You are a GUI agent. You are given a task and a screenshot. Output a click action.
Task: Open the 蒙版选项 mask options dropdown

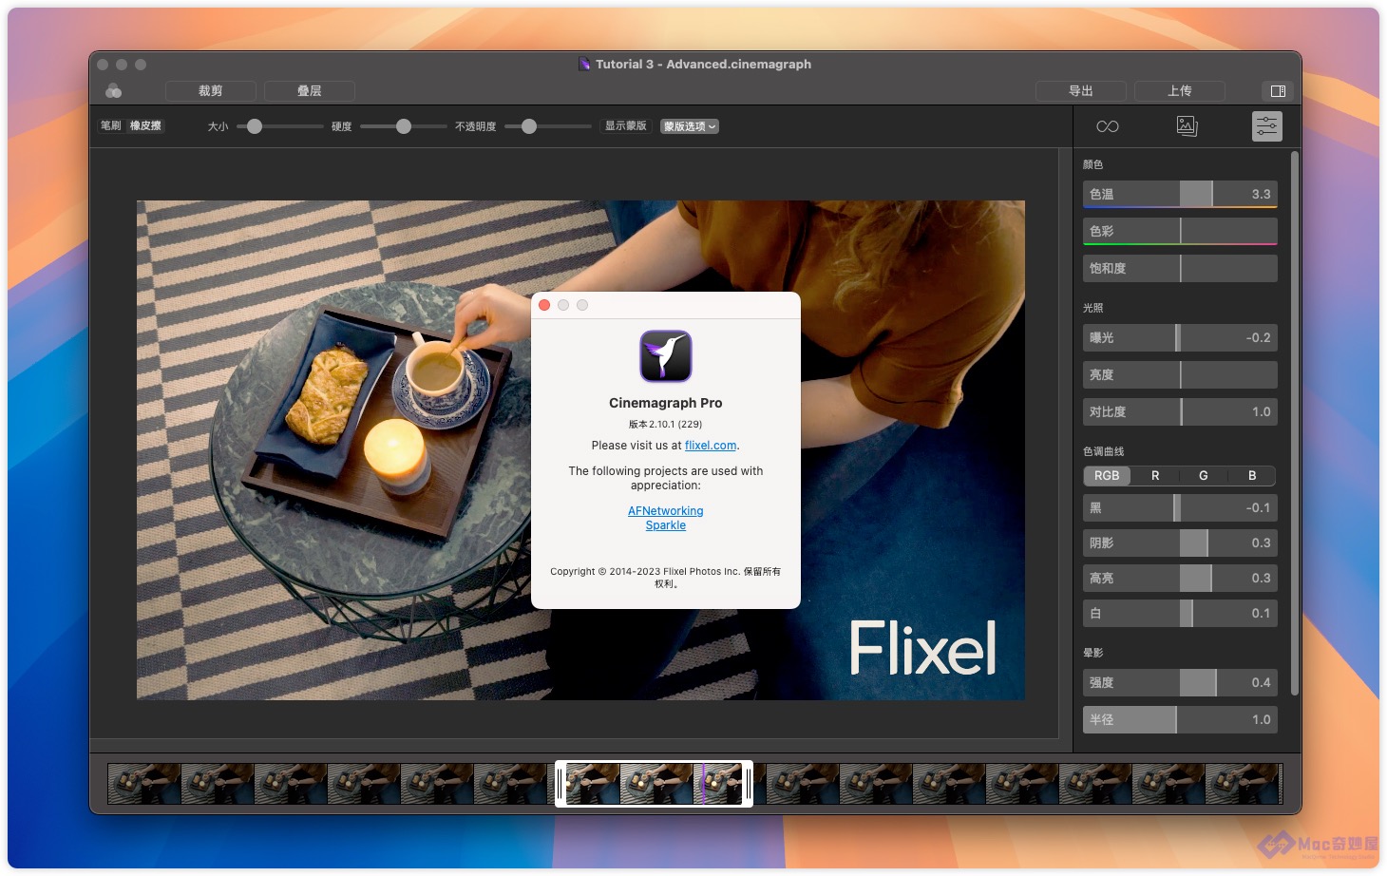pyautogui.click(x=690, y=126)
